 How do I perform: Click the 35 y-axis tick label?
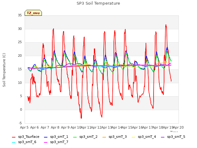click(x=20, y=15)
